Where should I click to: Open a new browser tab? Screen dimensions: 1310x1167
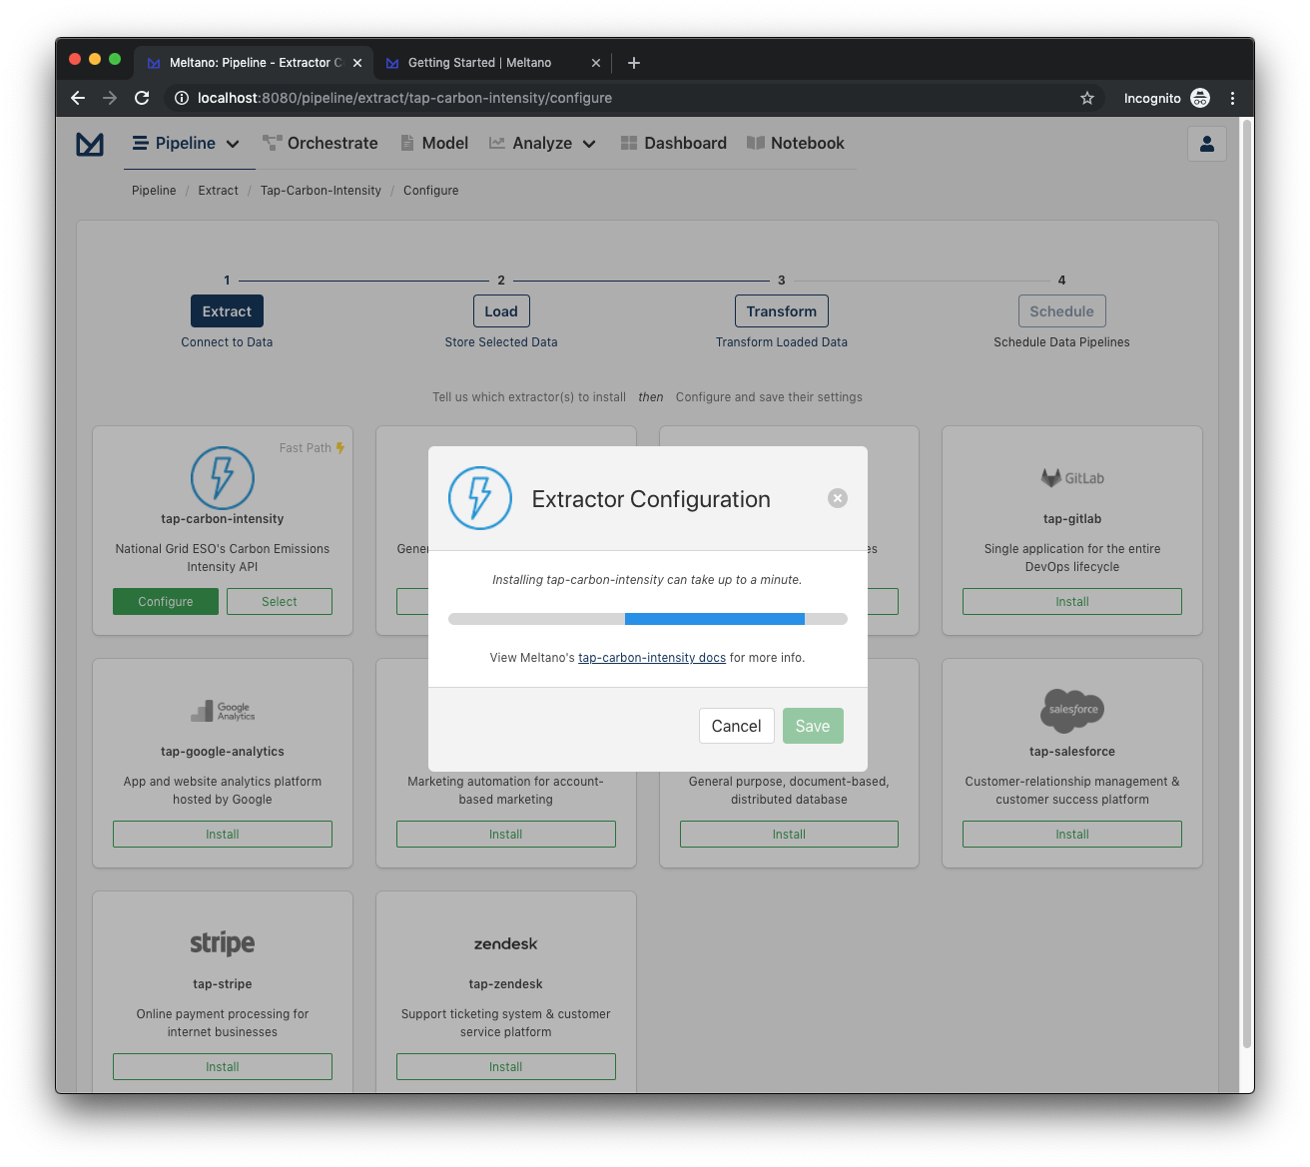point(634,63)
